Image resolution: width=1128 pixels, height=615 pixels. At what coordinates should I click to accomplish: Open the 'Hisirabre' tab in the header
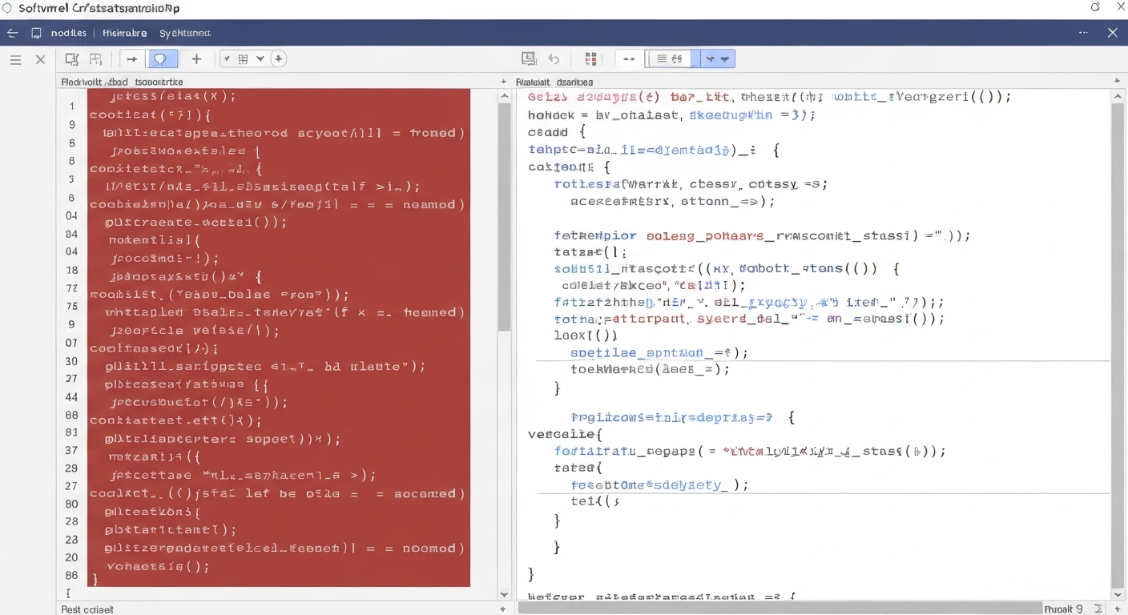click(124, 34)
